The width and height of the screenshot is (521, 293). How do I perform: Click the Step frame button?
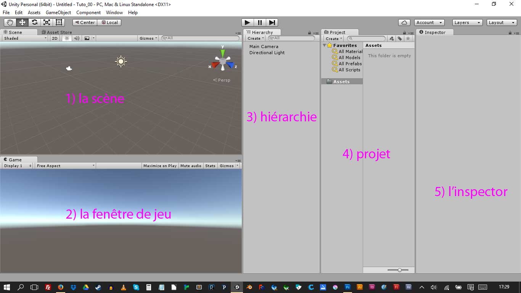pos(272,23)
